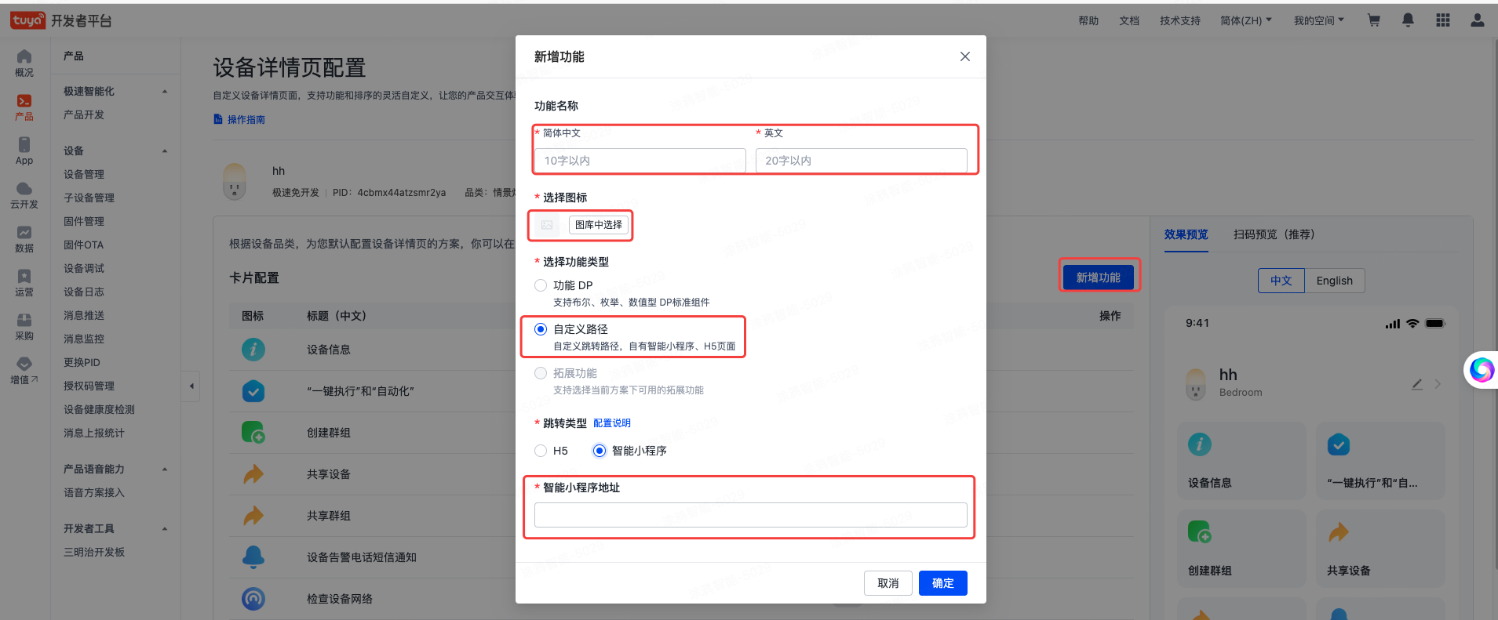The image size is (1498, 620).
Task: Click the 检查设备网络 icon in card list
Action: pos(253,599)
